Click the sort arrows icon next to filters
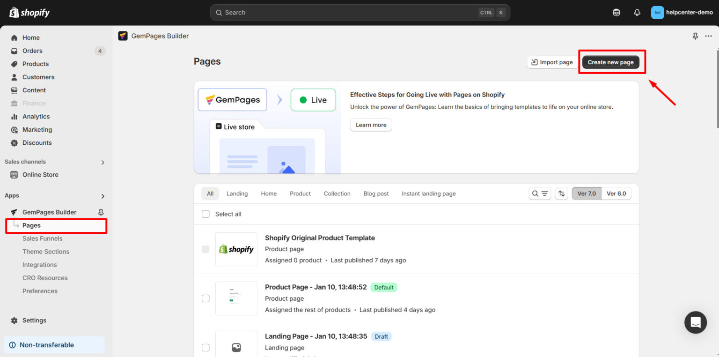Image resolution: width=719 pixels, height=357 pixels. [561, 193]
